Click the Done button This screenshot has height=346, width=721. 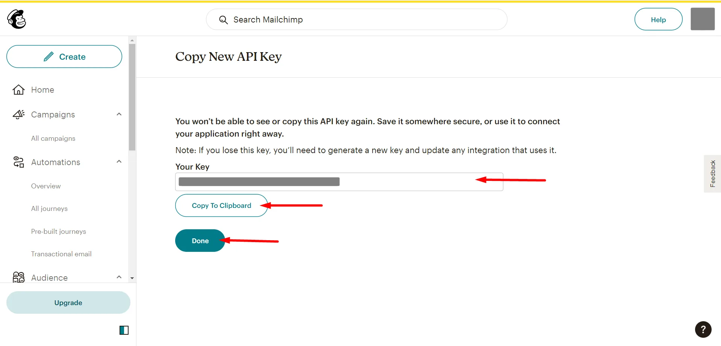tap(200, 241)
